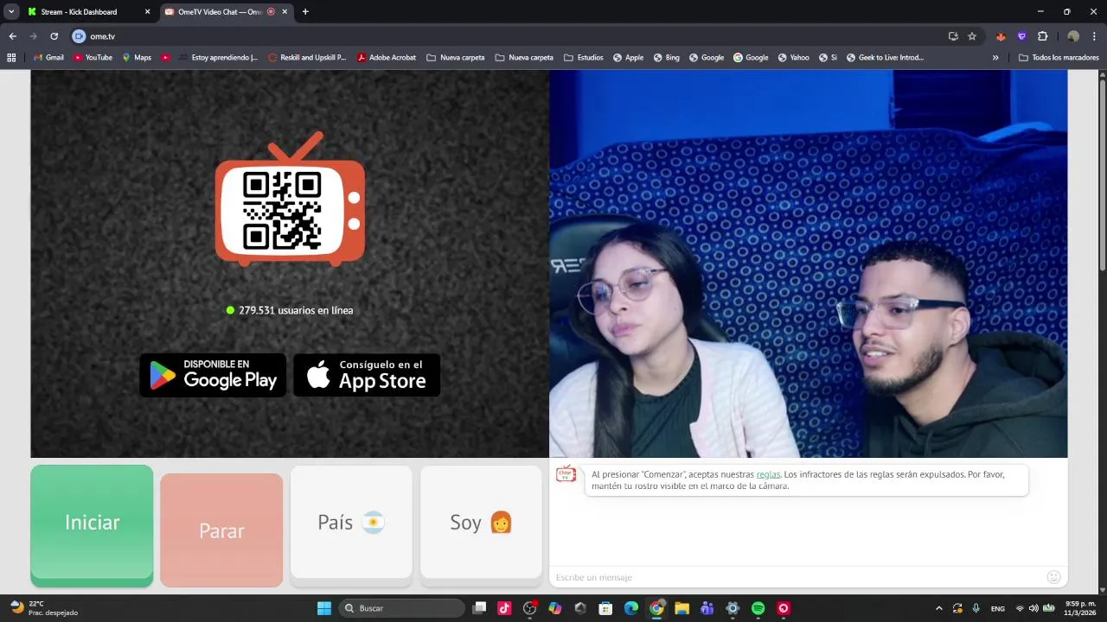Open Spotify from the taskbar
The width and height of the screenshot is (1107, 622).
758,608
